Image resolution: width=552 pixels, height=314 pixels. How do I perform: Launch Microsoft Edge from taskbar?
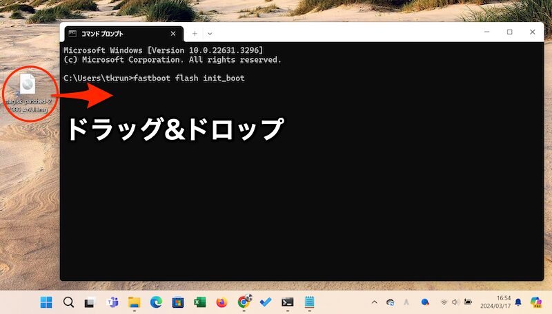156,302
